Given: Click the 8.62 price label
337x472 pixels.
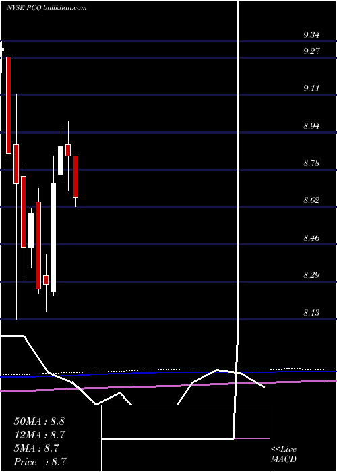Looking at the screenshot, I should 311,200.
